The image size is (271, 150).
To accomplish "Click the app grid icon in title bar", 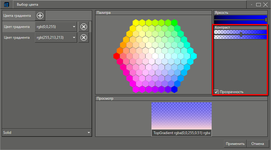I will click(x=6, y=4).
